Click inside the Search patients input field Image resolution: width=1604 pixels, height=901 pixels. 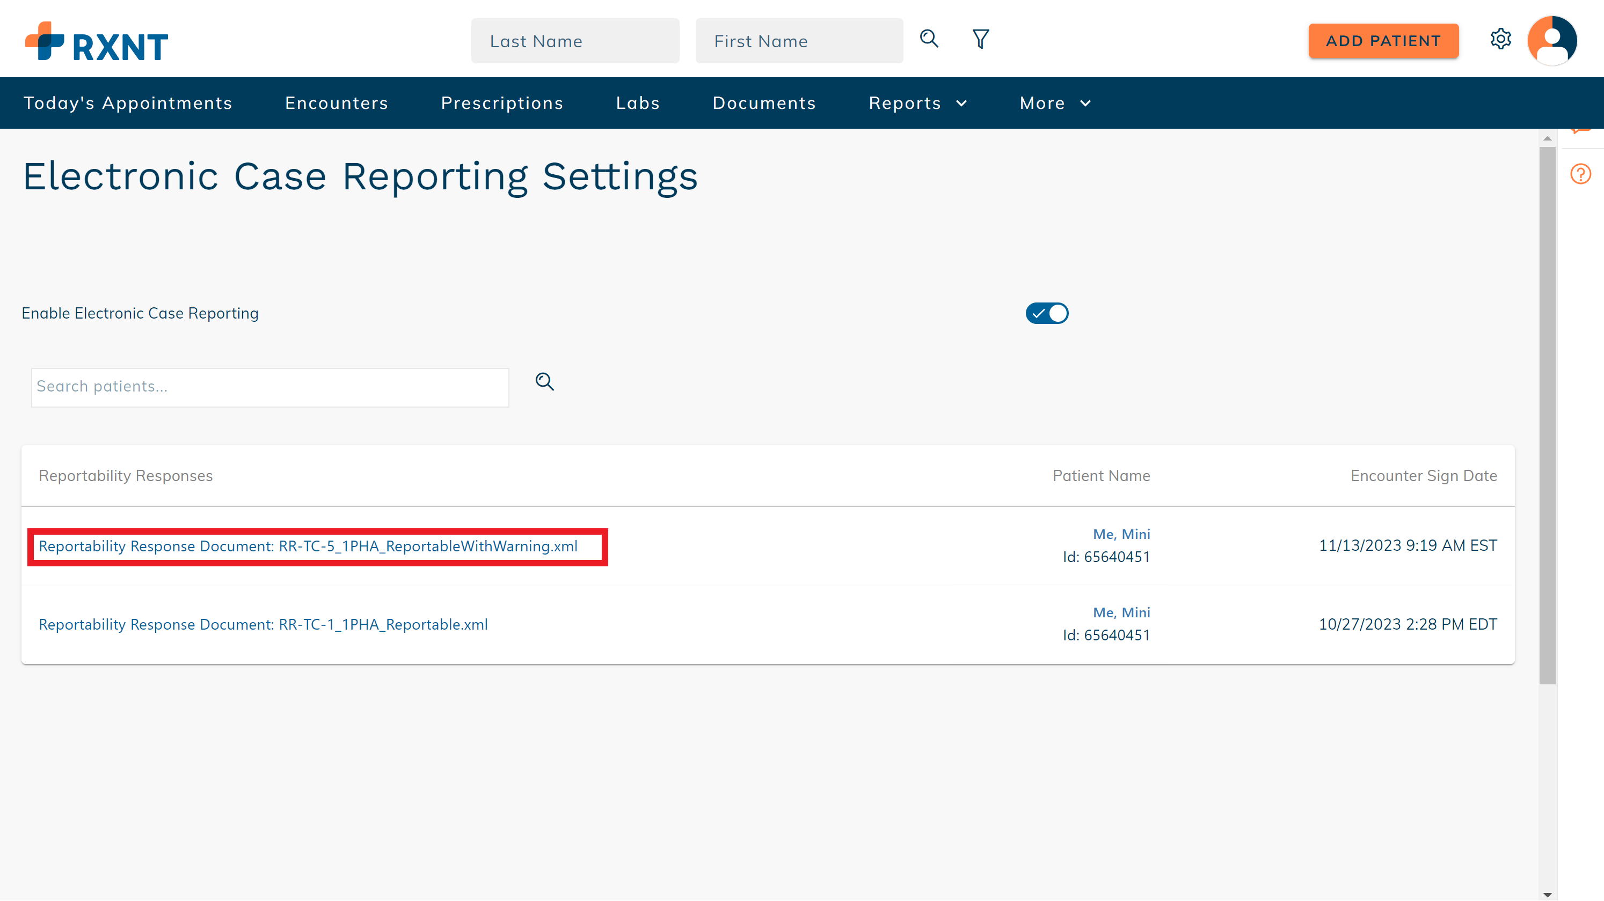click(x=270, y=386)
